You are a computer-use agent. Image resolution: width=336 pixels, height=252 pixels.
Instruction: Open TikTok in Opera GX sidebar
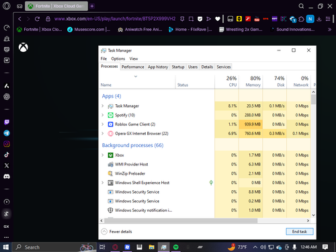tap(7, 155)
